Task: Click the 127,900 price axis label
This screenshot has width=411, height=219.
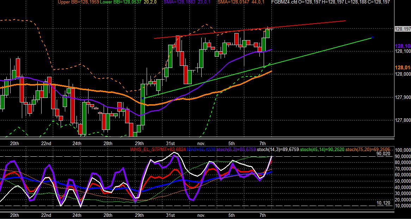Action: [403, 98]
